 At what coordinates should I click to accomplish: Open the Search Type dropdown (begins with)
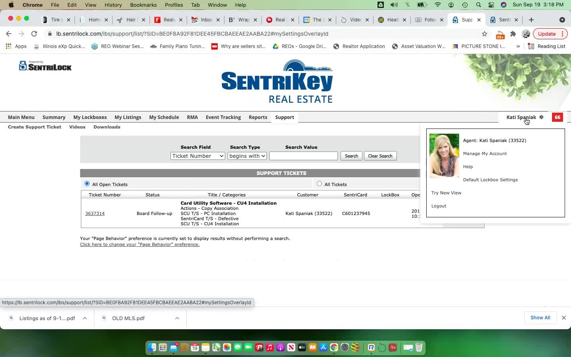(x=247, y=156)
